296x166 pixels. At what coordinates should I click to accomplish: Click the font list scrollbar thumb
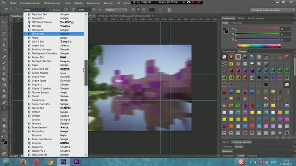pos(86,73)
